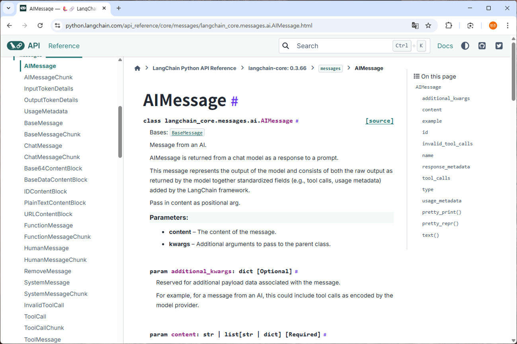Open a new browser tab
Image resolution: width=517 pixels, height=344 pixels.
tap(119, 8)
